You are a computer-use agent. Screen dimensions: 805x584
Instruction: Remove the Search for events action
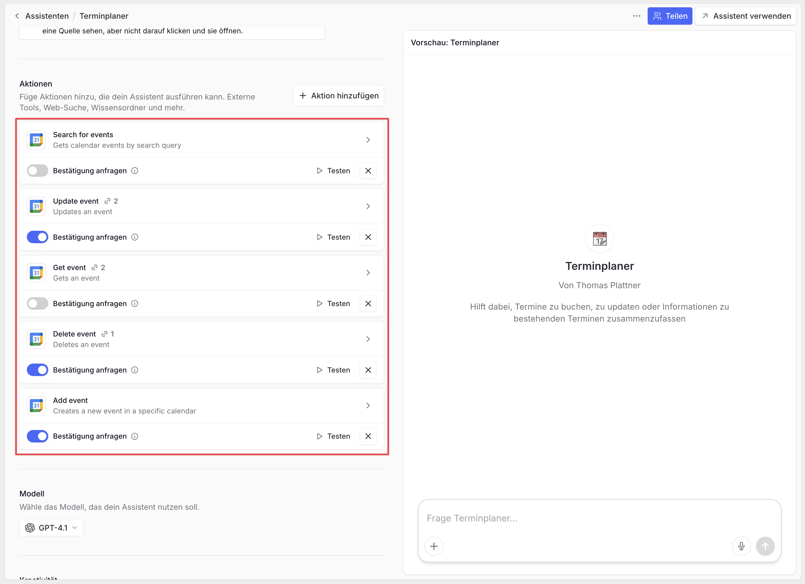point(368,171)
